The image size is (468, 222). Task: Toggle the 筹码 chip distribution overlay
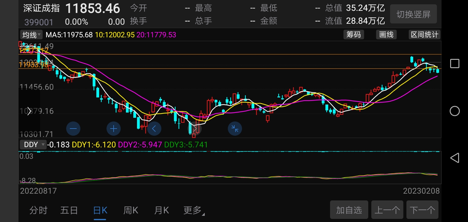(x=354, y=35)
